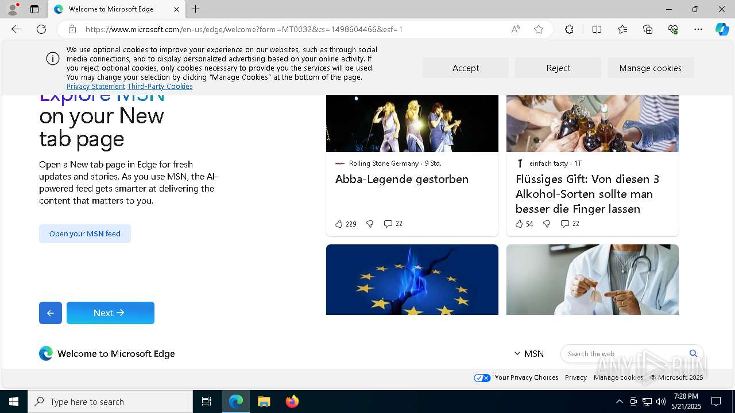Open the browser profile icon
Image resolution: width=735 pixels, height=413 pixels.
13,9
